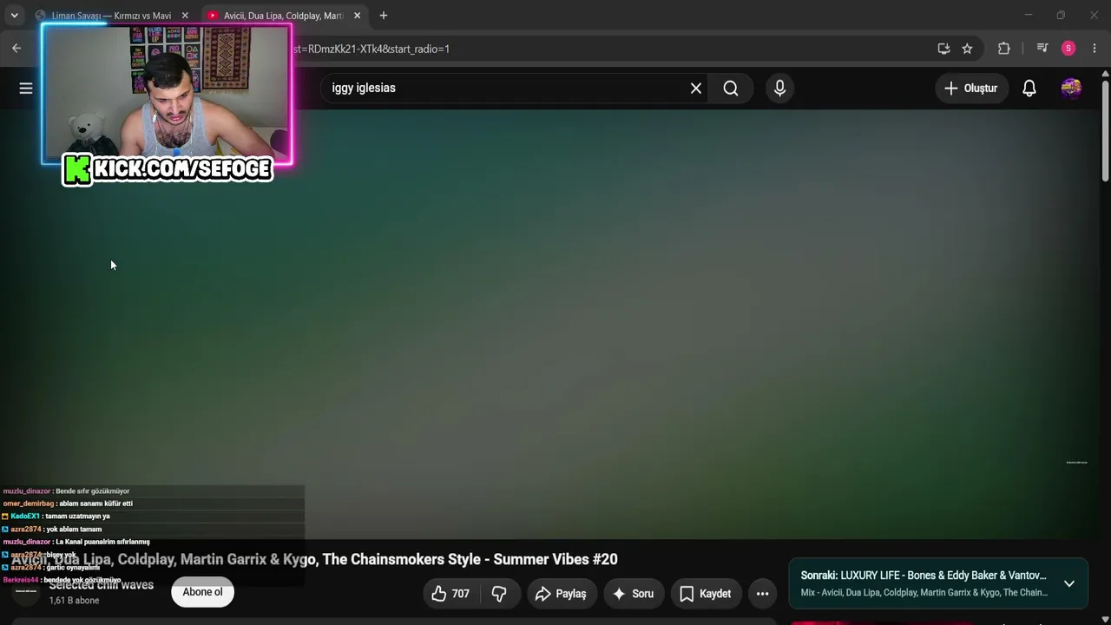Like the video with 707 likes
The height and width of the screenshot is (625, 1111).
coord(450,594)
